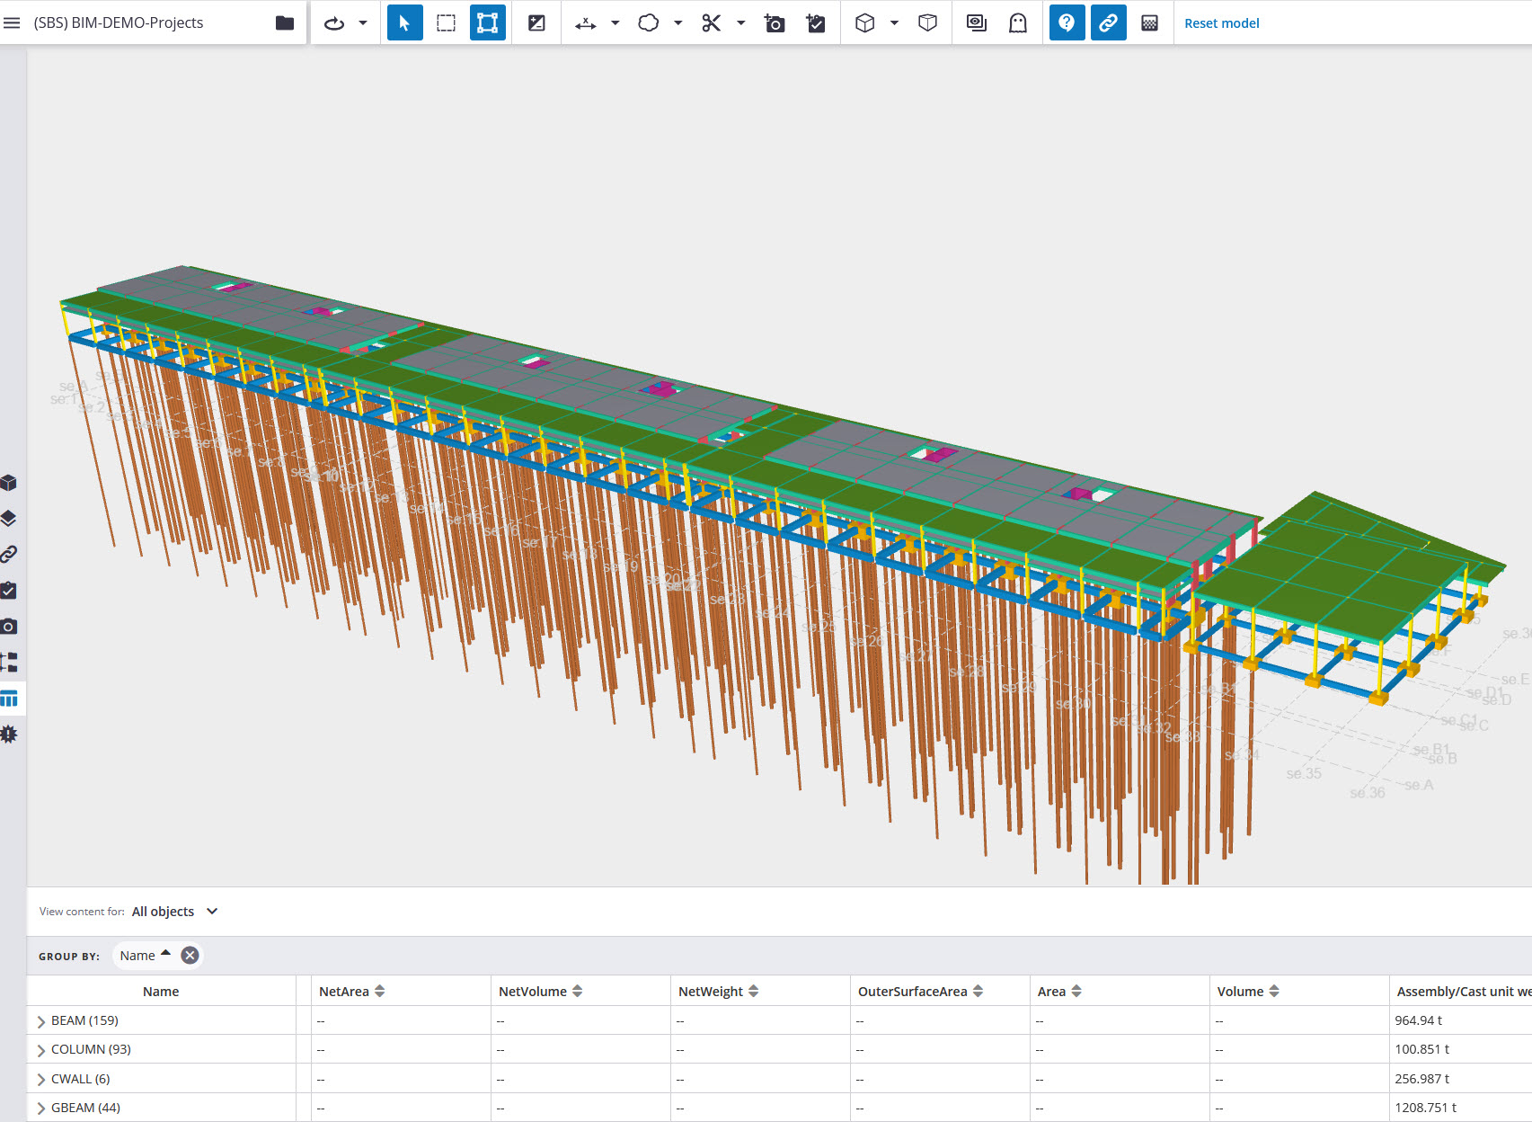This screenshot has height=1122, width=1532.
Task: Select the arrow selection tool
Action: click(404, 22)
